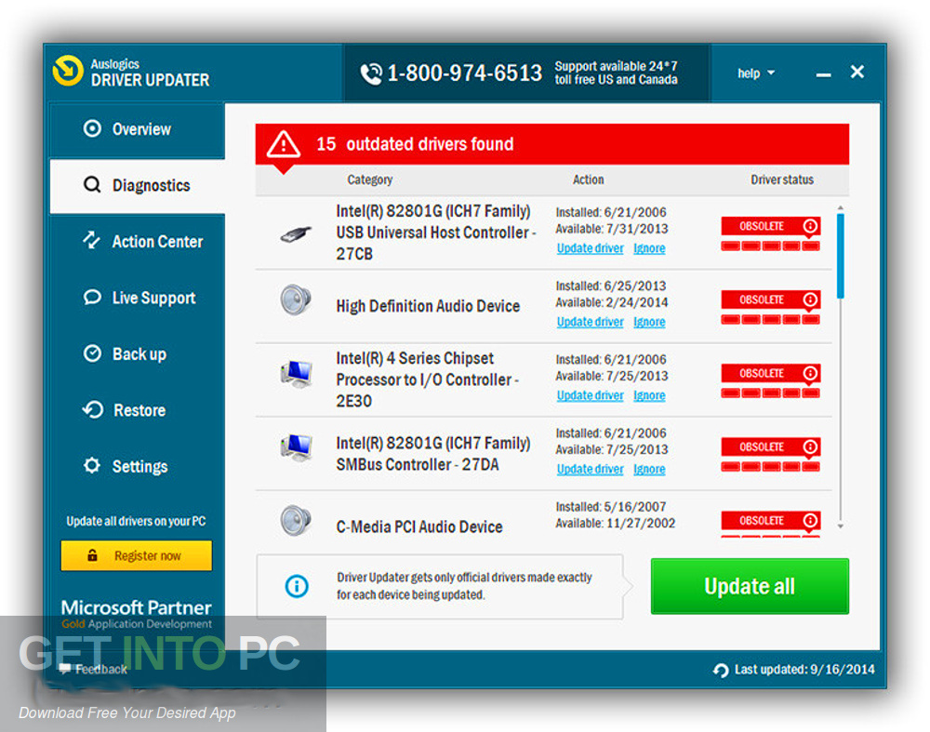Update driver for 4 Series Chipset Processor
The width and height of the screenshot is (930, 732).
point(591,395)
